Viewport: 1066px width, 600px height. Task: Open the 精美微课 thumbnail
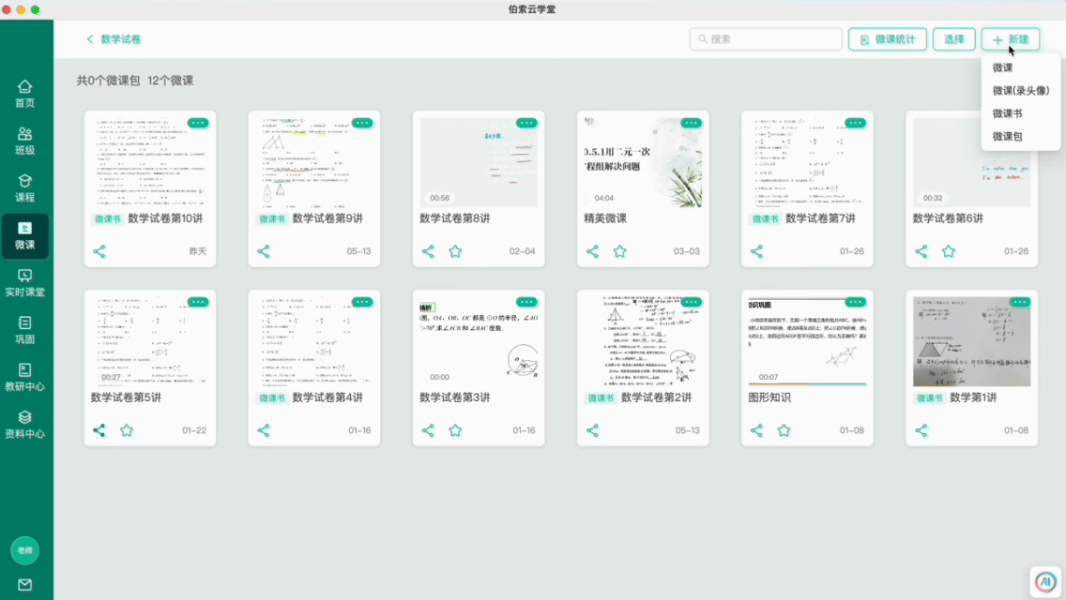[643, 162]
